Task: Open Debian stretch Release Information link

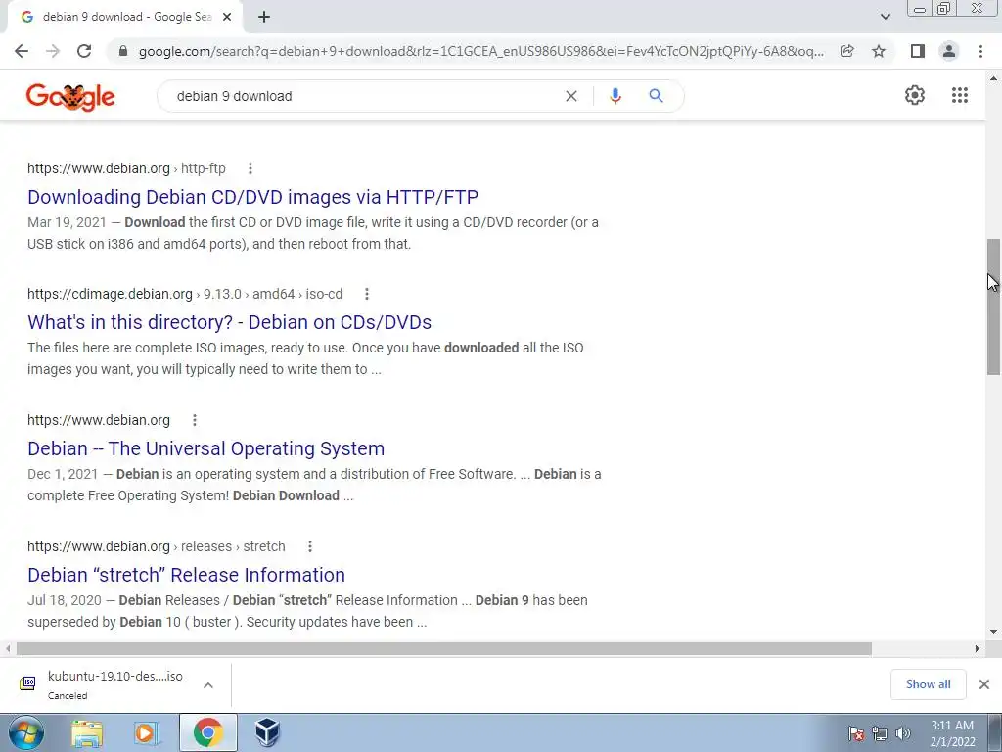Action: [x=186, y=575]
